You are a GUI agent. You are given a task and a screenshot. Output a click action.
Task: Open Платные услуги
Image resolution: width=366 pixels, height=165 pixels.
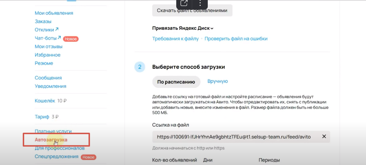pos(53,131)
